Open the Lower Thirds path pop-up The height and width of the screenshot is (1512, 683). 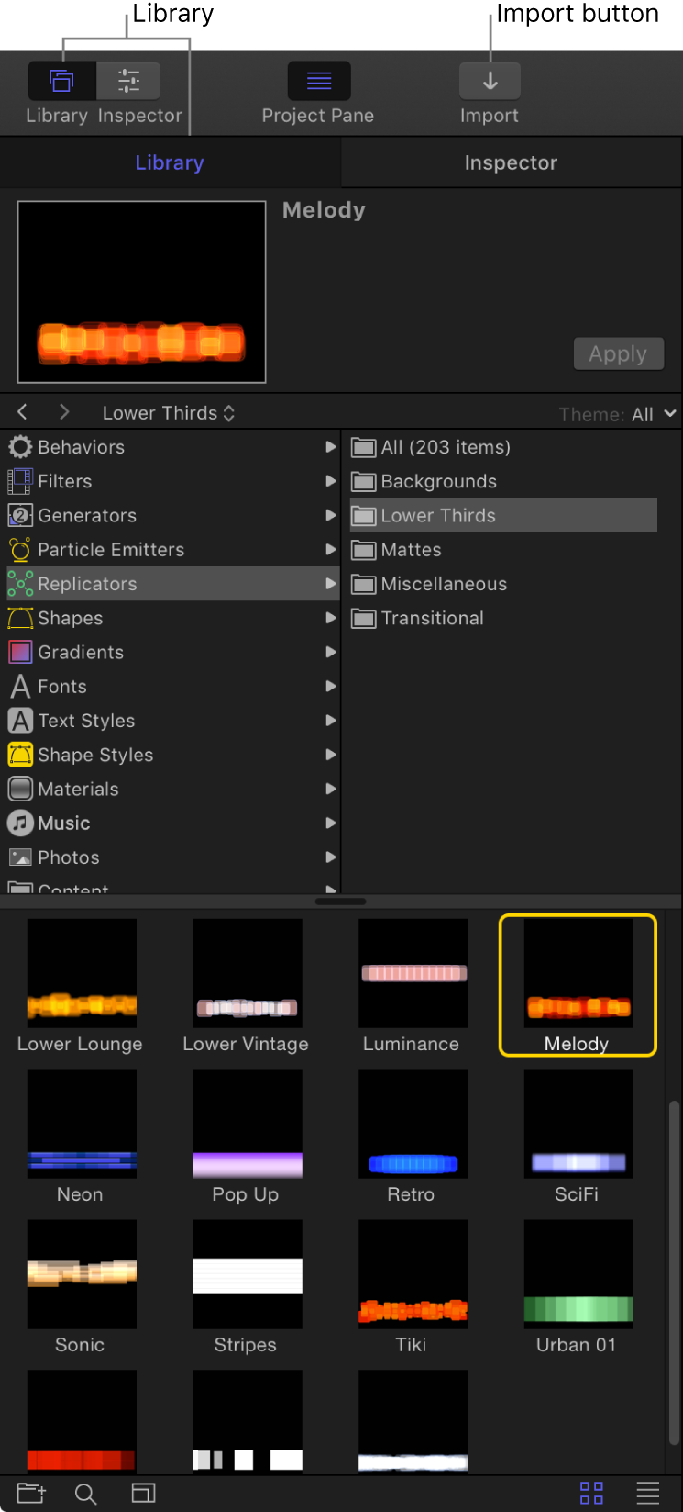coord(169,413)
